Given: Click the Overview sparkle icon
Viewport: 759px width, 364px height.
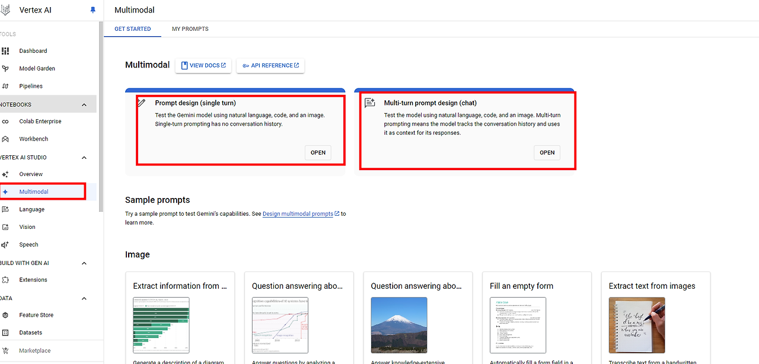Looking at the screenshot, I should pos(5,174).
